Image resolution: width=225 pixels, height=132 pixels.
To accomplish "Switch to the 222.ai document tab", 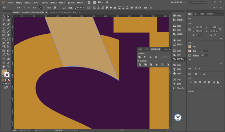I will (x=63, y=13).
